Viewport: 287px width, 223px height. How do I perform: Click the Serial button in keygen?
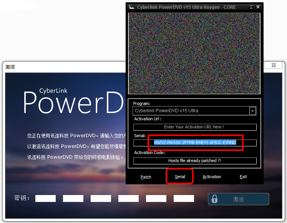pos(180,177)
